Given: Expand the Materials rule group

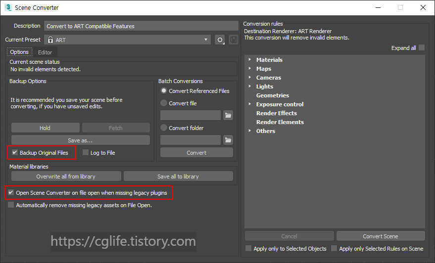Looking at the screenshot, I should (250, 60).
